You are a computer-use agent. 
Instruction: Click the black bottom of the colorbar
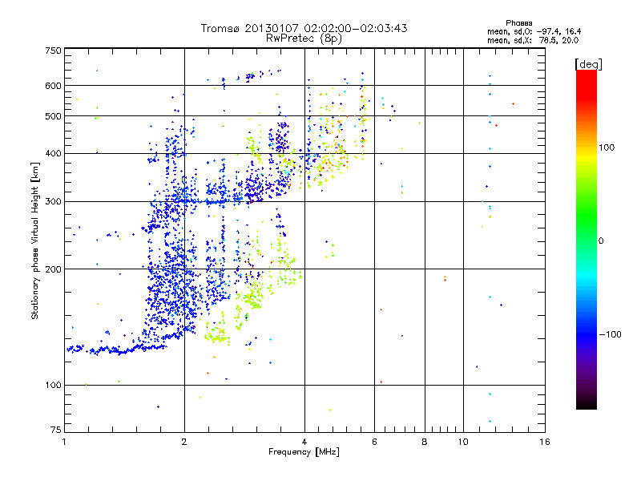click(587, 404)
